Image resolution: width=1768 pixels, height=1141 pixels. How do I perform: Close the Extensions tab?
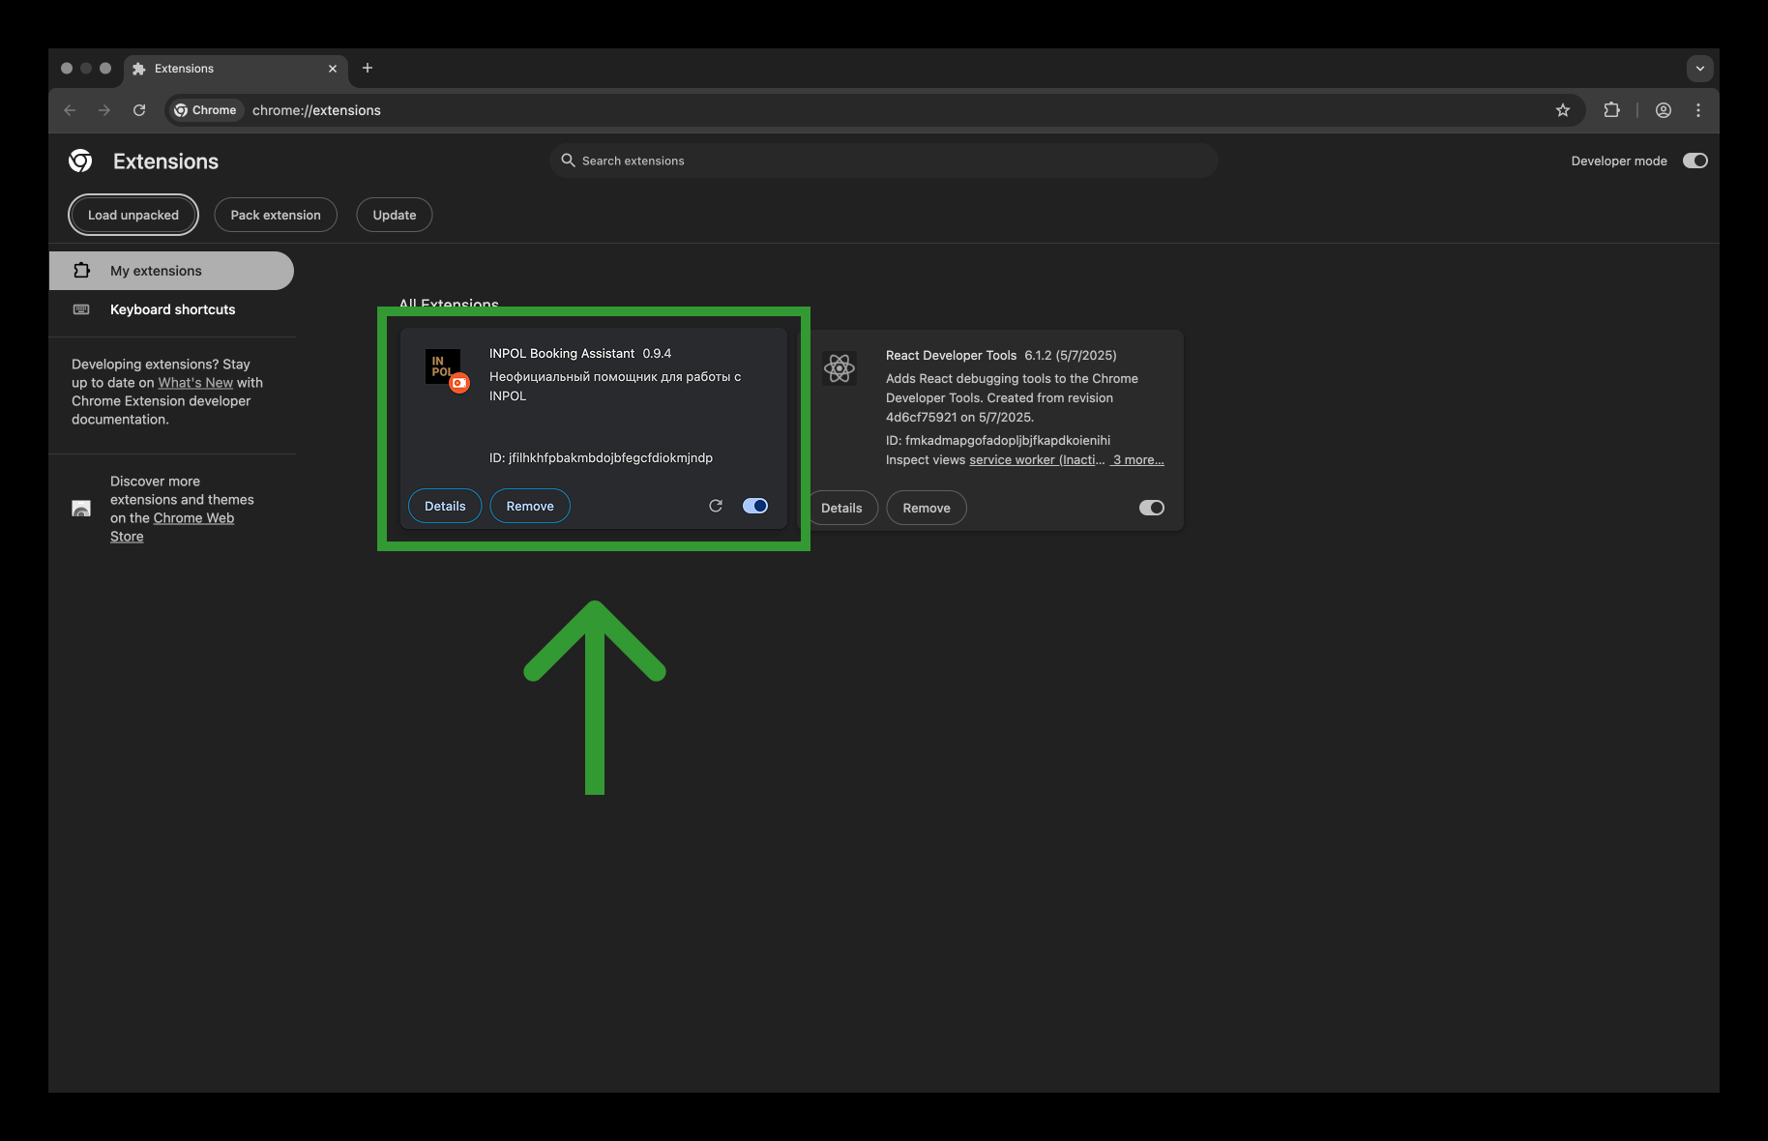pos(333,69)
